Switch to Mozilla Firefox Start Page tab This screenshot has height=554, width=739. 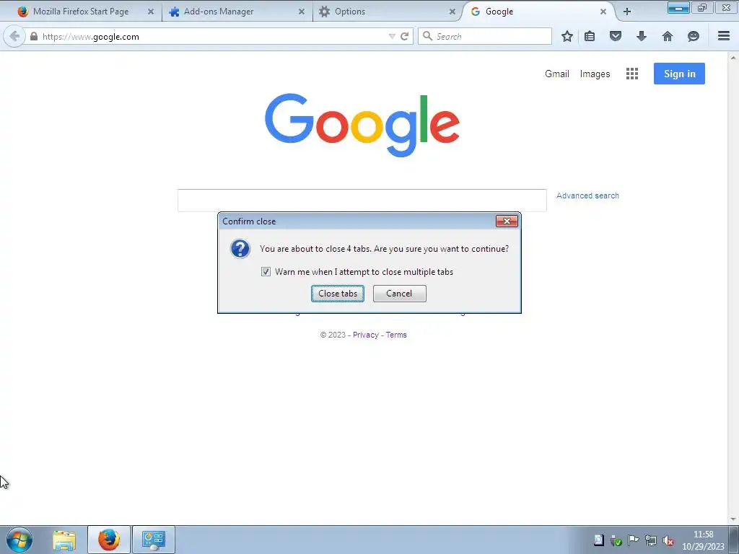tap(81, 12)
